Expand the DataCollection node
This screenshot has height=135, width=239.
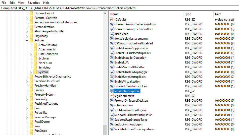click(x=31, y=54)
